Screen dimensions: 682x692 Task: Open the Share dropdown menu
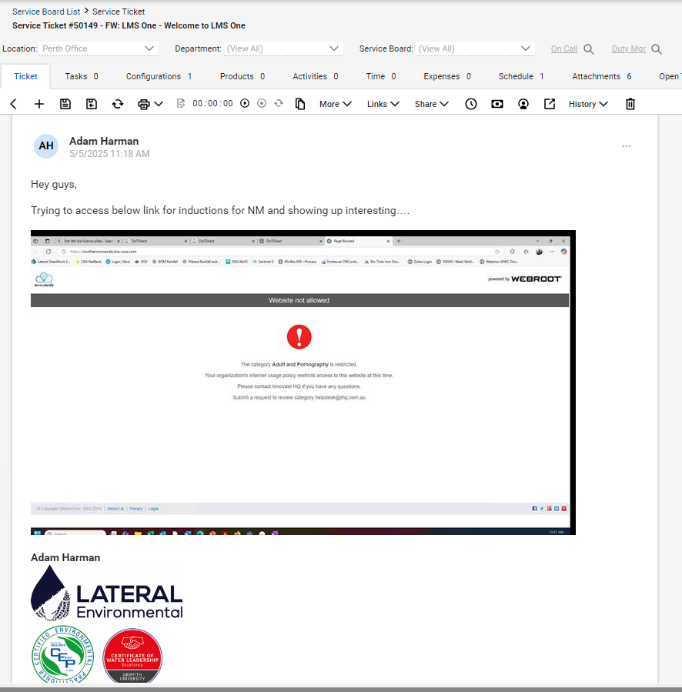pos(432,104)
